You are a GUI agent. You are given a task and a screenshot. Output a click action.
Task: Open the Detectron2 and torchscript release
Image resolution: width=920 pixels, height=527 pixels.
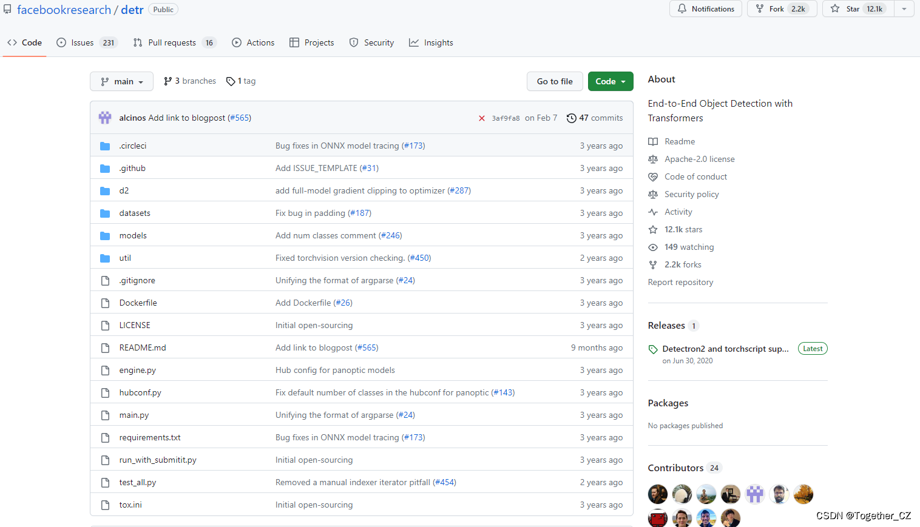pyautogui.click(x=726, y=349)
